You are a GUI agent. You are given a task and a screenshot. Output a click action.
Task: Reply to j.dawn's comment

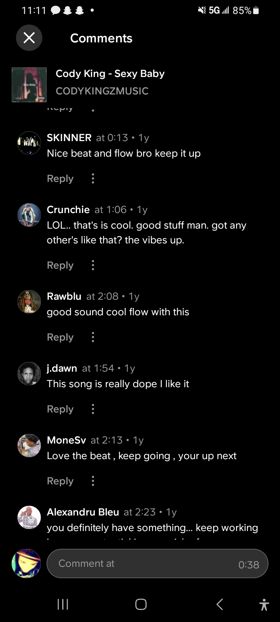[60, 409]
